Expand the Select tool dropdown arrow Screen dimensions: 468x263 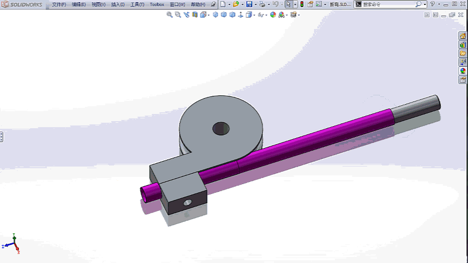295,4
